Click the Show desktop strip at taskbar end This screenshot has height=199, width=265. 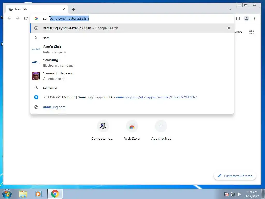pyautogui.click(x=263, y=194)
